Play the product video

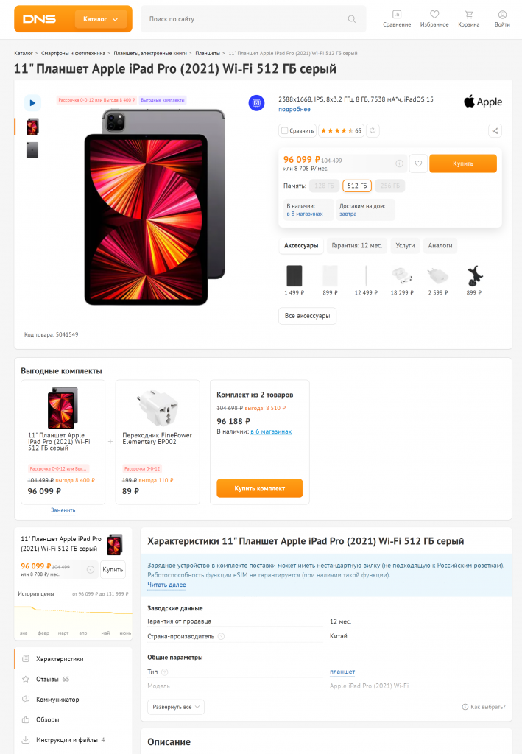tap(32, 102)
